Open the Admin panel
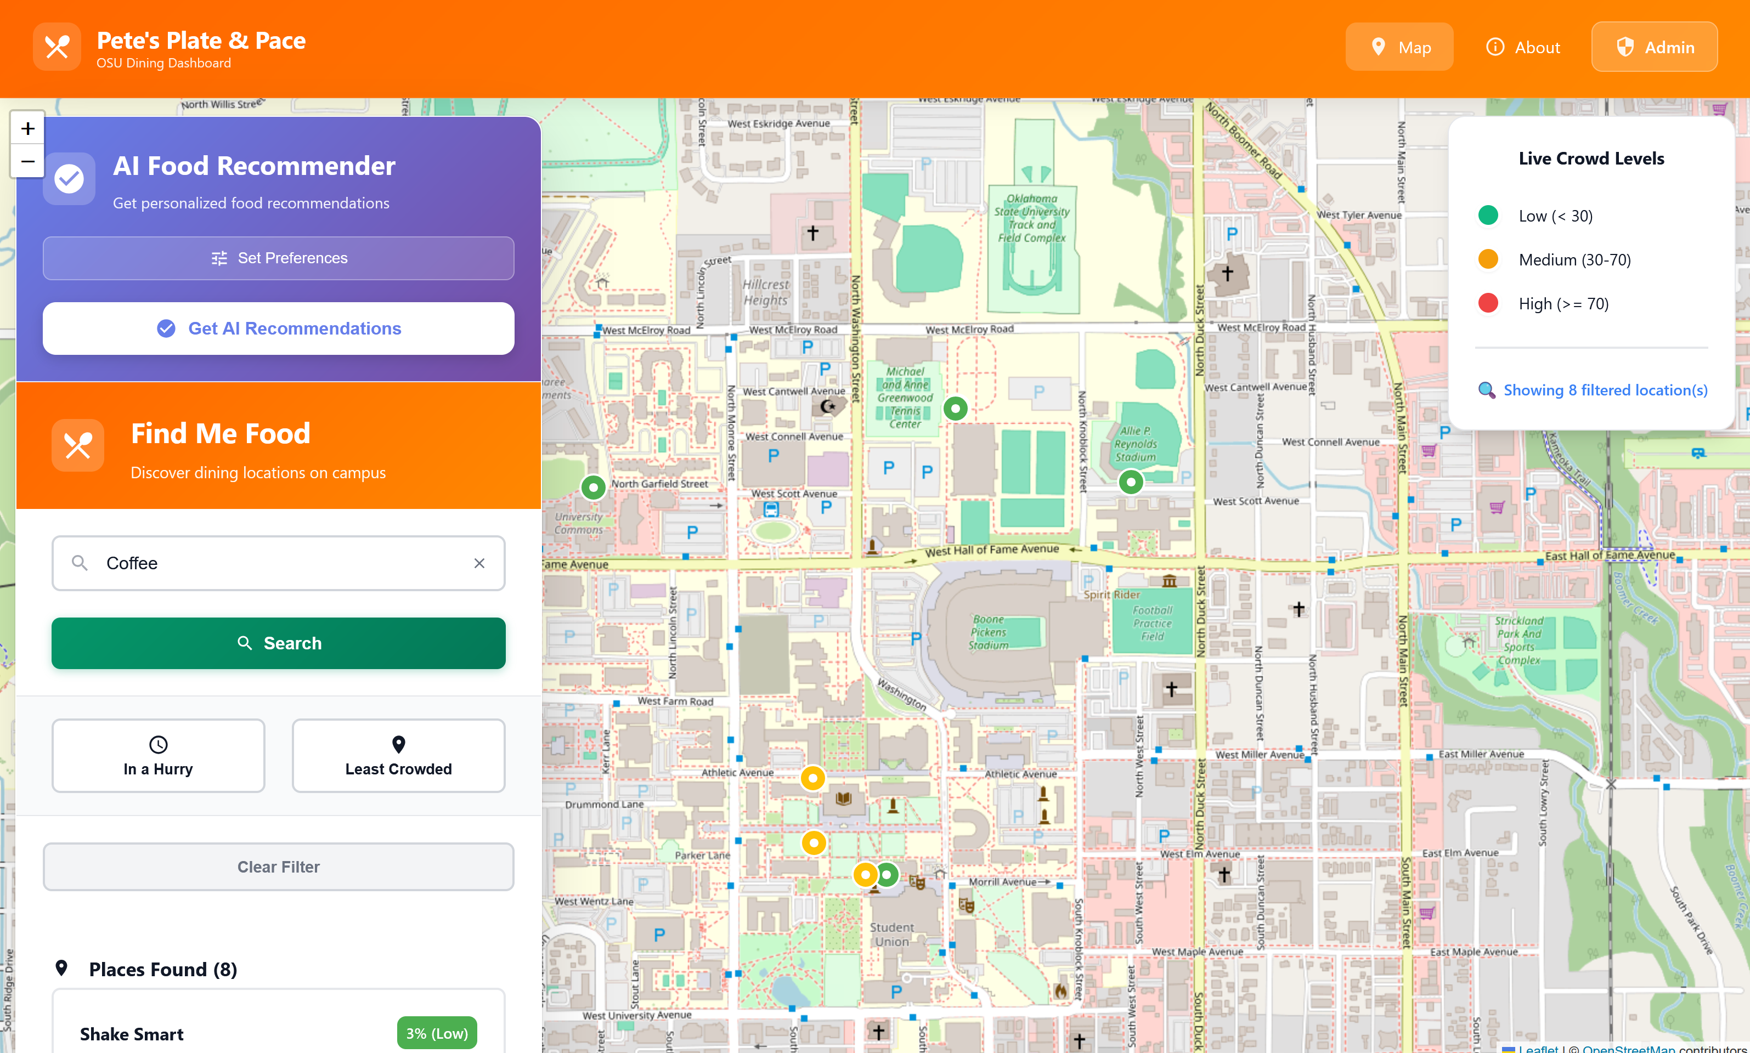Viewport: 1750px width, 1053px height. tap(1654, 48)
